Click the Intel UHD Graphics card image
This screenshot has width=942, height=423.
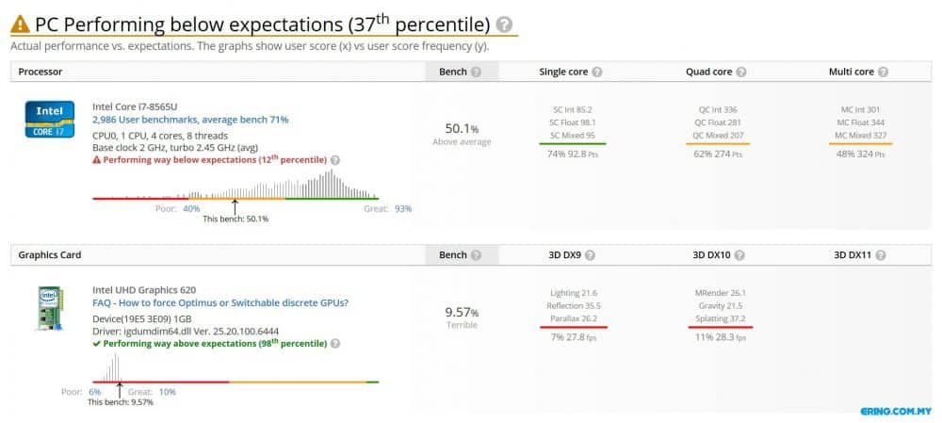[x=49, y=308]
